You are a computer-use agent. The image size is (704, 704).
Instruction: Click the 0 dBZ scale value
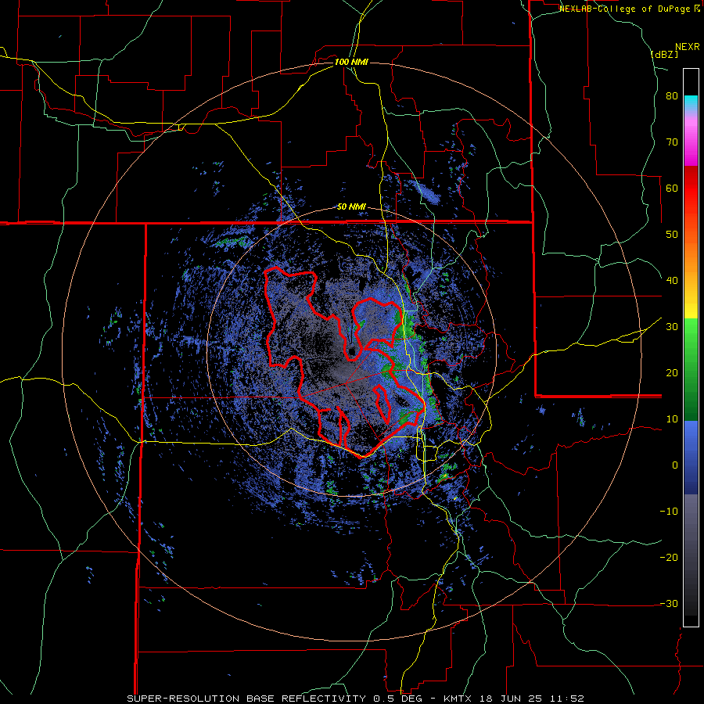(675, 465)
